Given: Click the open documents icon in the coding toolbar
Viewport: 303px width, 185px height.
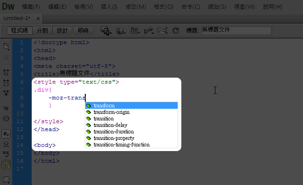Looking at the screenshot, I should [6, 46].
